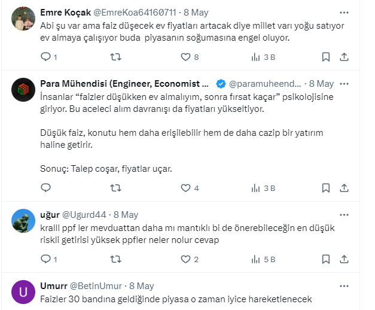The image size is (375, 310).
Task: View analytics on Para Mühendisi's tweet
Action: click(255, 188)
